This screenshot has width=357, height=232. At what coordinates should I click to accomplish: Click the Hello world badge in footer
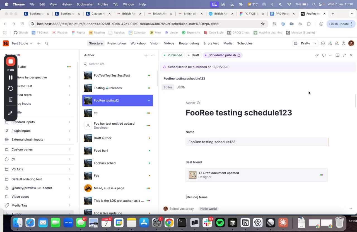pos(208,209)
